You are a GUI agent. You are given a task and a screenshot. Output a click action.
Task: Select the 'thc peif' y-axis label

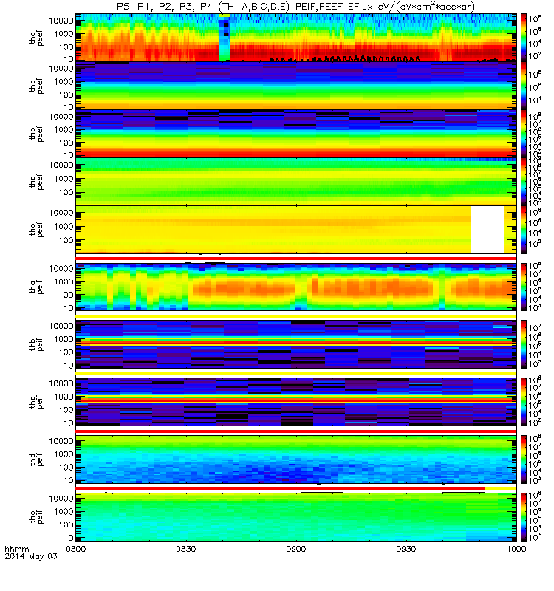pos(36,402)
